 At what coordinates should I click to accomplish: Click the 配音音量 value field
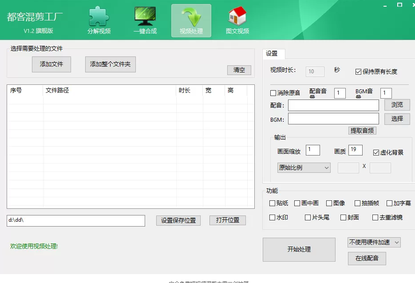click(x=340, y=93)
